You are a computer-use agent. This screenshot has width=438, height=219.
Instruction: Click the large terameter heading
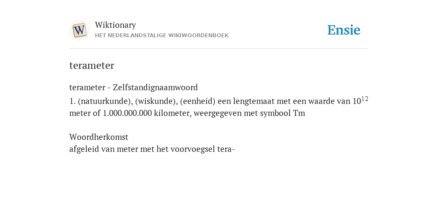[92, 65]
